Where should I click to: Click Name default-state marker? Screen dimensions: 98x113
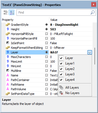coord(46,75)
